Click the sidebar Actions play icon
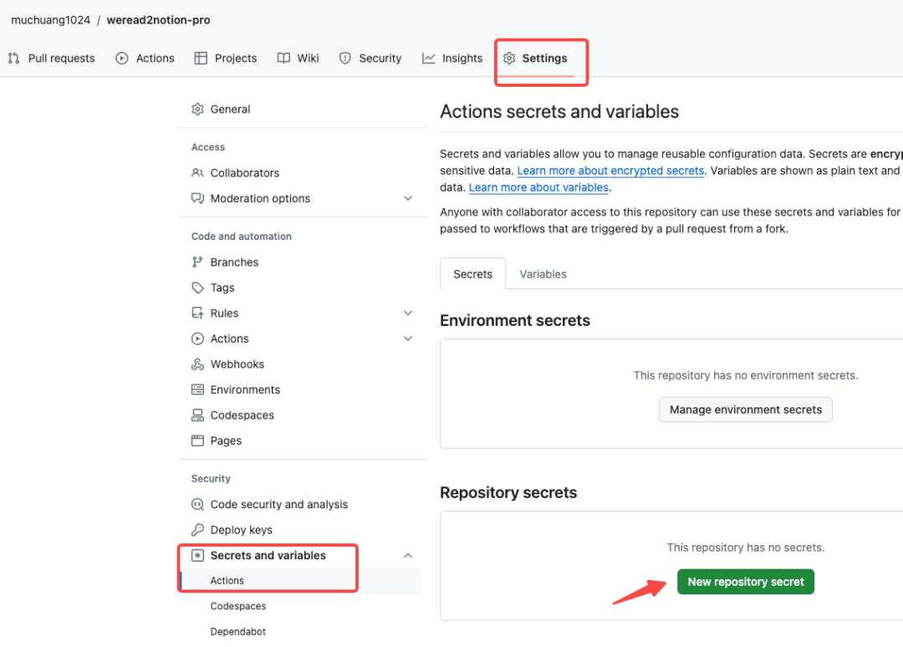 (x=197, y=339)
